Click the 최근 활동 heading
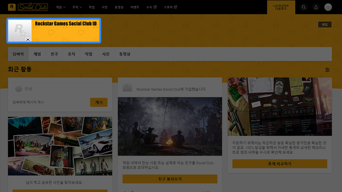Image resolution: width=342 pixels, height=192 pixels. 20,69
